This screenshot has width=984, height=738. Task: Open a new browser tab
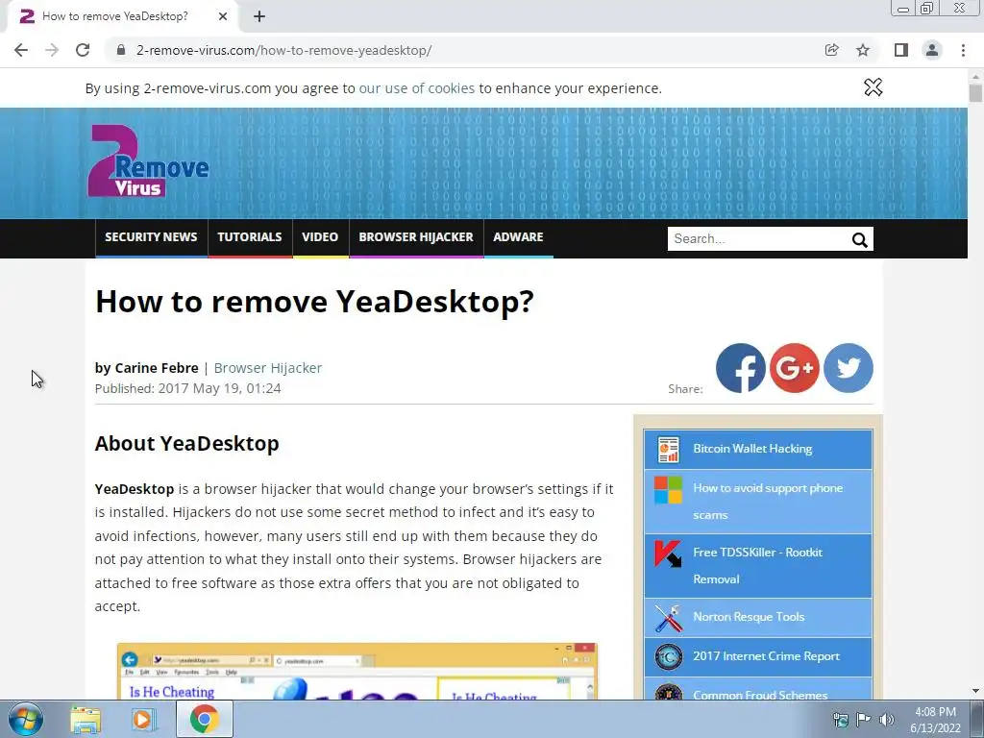pos(259,17)
